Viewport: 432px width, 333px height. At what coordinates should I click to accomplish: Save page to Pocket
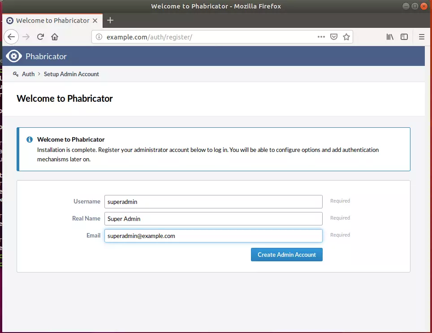334,37
